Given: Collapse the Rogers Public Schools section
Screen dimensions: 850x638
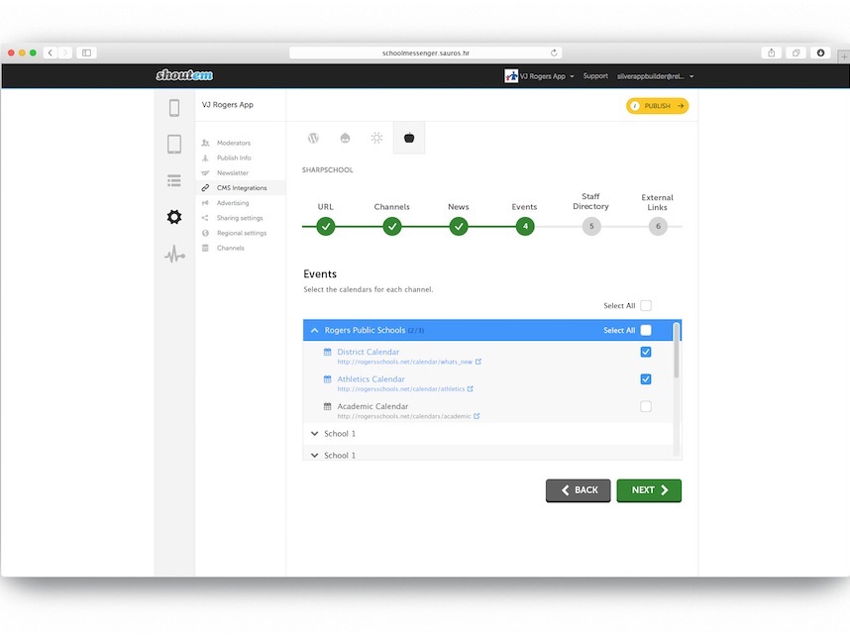Looking at the screenshot, I should [314, 331].
